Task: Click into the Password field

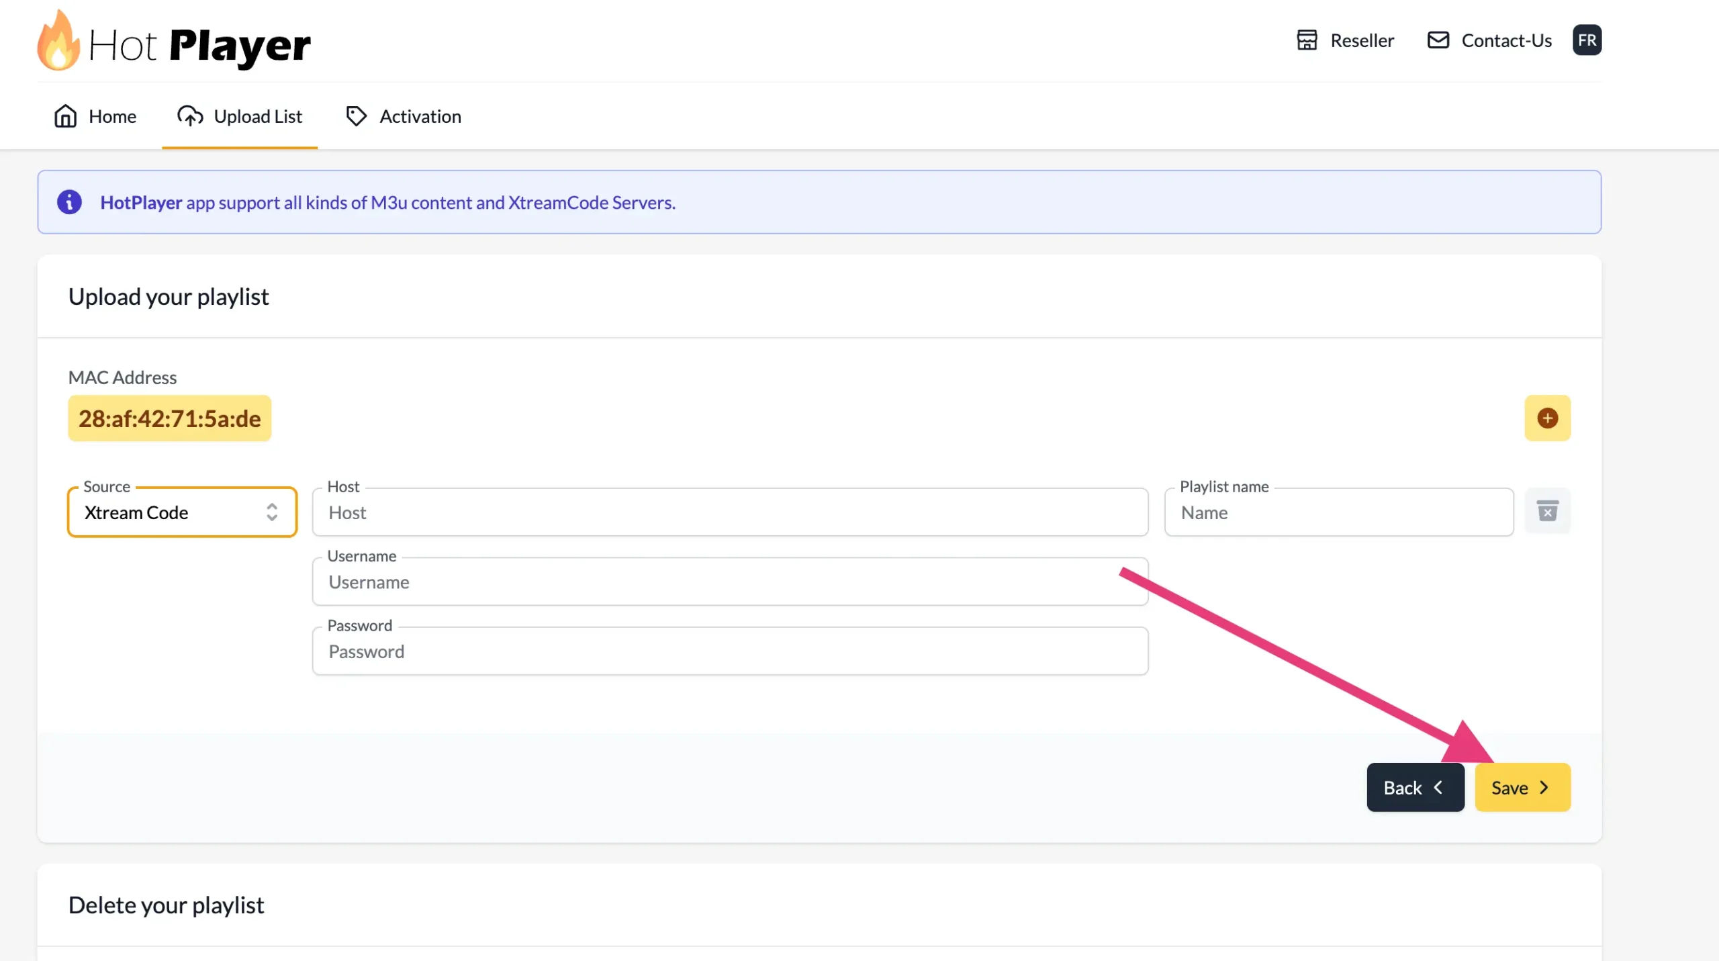Action: click(x=730, y=651)
